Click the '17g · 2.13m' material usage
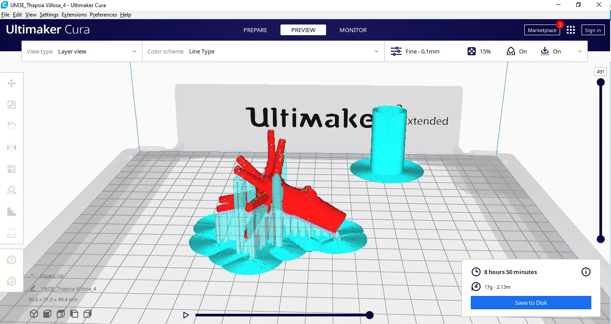Viewport: 611px width, 324px height. click(498, 287)
